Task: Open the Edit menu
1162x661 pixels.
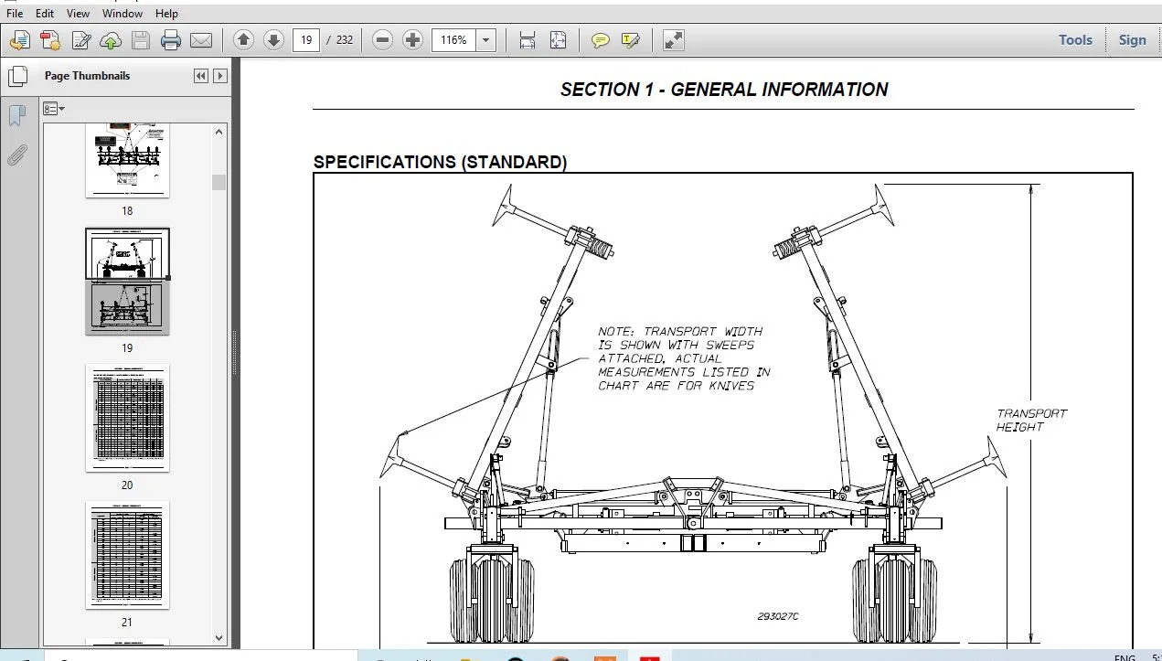Action: point(45,14)
